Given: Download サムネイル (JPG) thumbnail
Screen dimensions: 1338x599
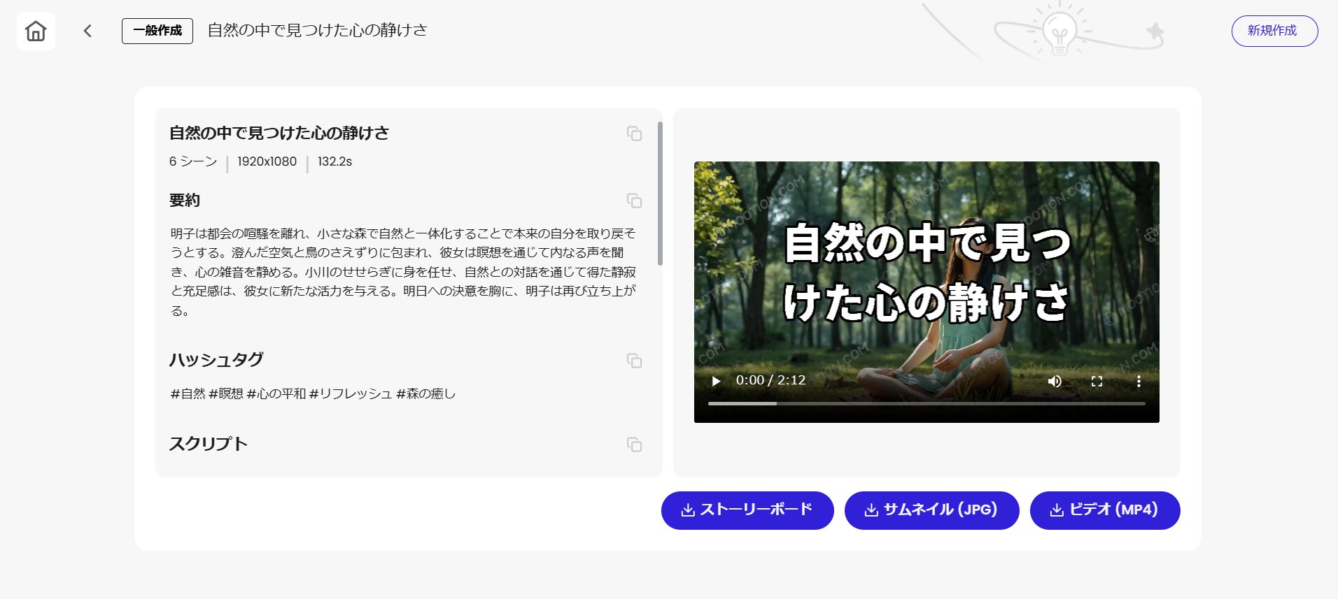Looking at the screenshot, I should (931, 510).
